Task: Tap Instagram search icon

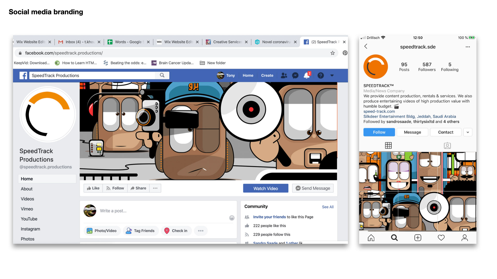Action: (394, 238)
